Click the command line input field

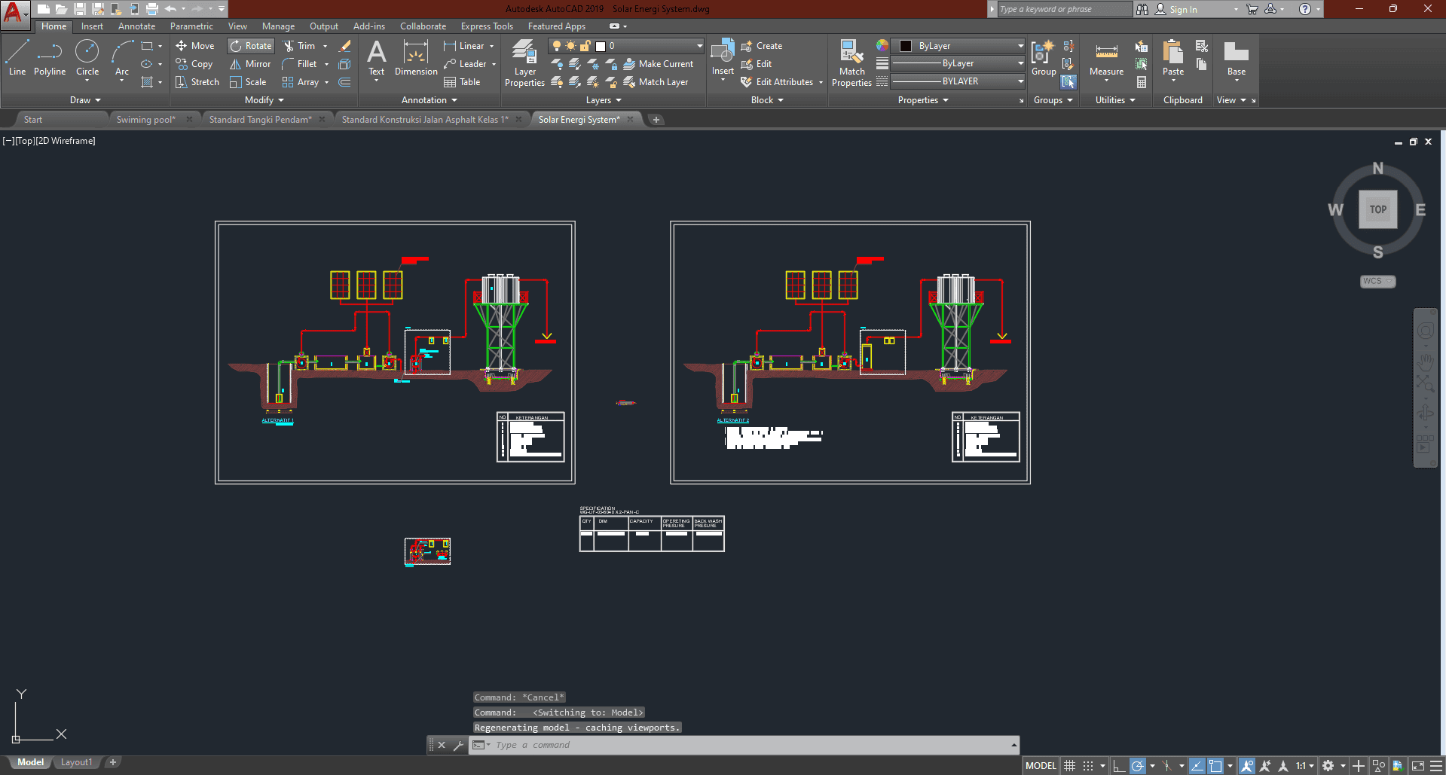tap(746, 745)
